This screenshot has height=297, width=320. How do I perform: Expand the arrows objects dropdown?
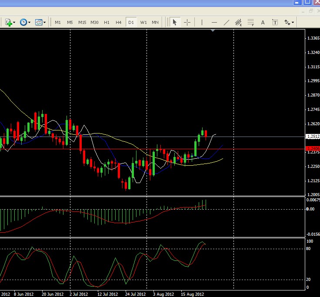click(x=289, y=22)
